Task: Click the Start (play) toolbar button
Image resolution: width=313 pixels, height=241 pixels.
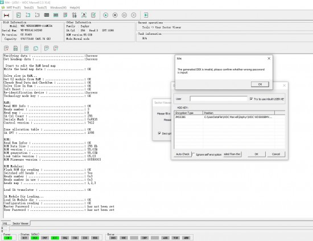Action: (106, 15)
